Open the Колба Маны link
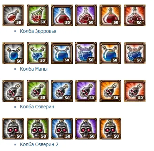The height and width of the screenshot is (151, 154). [x=34, y=69]
